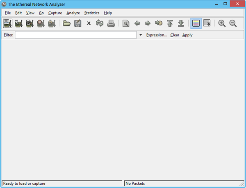The width and height of the screenshot is (246, 188).
Task: Click 'Ready to load or capture' status
Action: [x=24, y=183]
